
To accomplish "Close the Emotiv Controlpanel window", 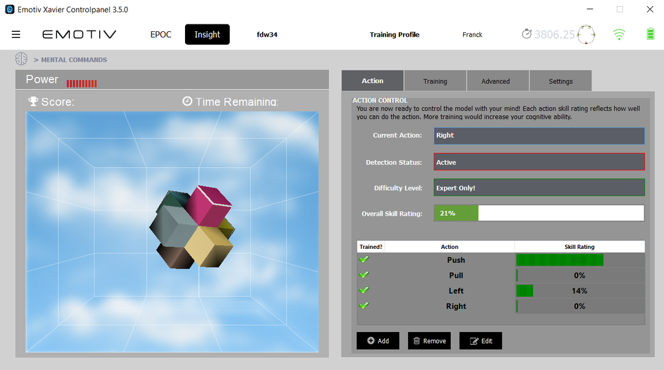I will pos(650,9).
